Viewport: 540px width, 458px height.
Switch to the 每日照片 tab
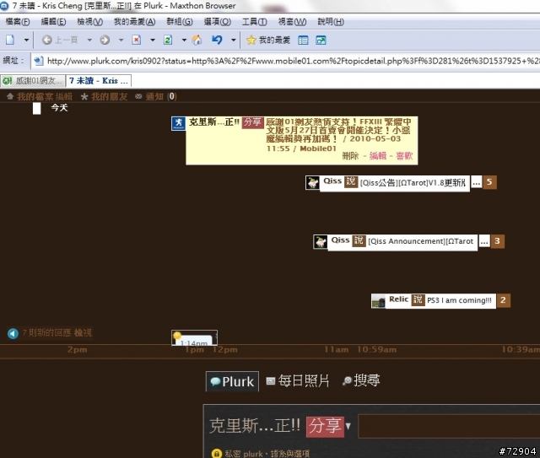click(x=298, y=381)
